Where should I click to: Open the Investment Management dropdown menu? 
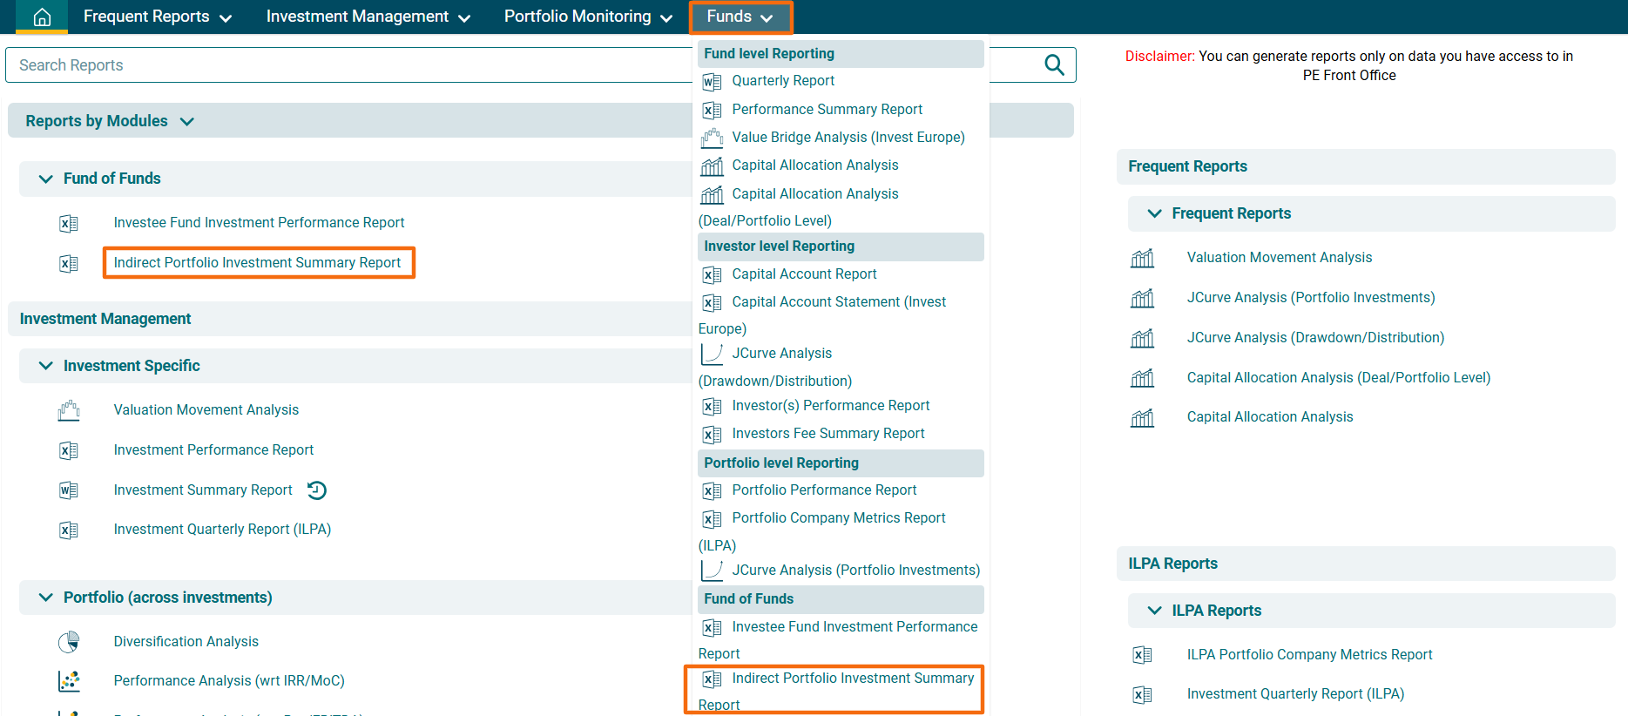pyautogui.click(x=368, y=17)
